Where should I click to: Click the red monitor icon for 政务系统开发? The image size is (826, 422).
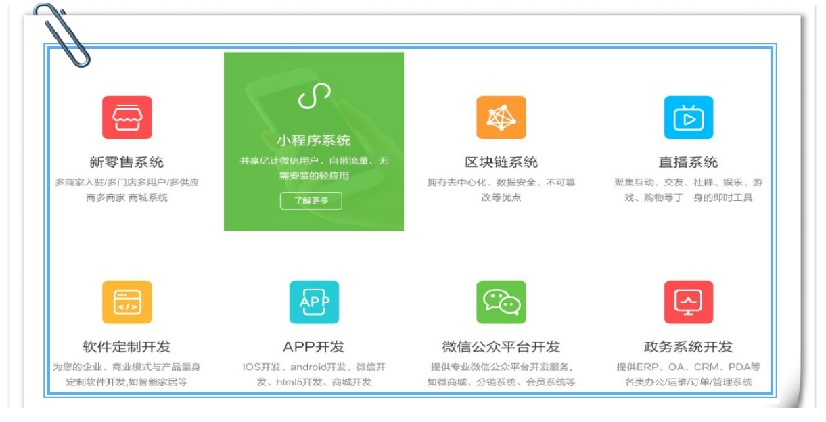tap(689, 302)
